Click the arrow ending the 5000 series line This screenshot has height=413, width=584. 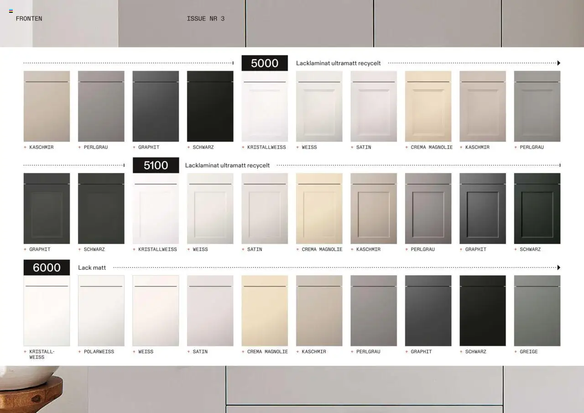558,63
